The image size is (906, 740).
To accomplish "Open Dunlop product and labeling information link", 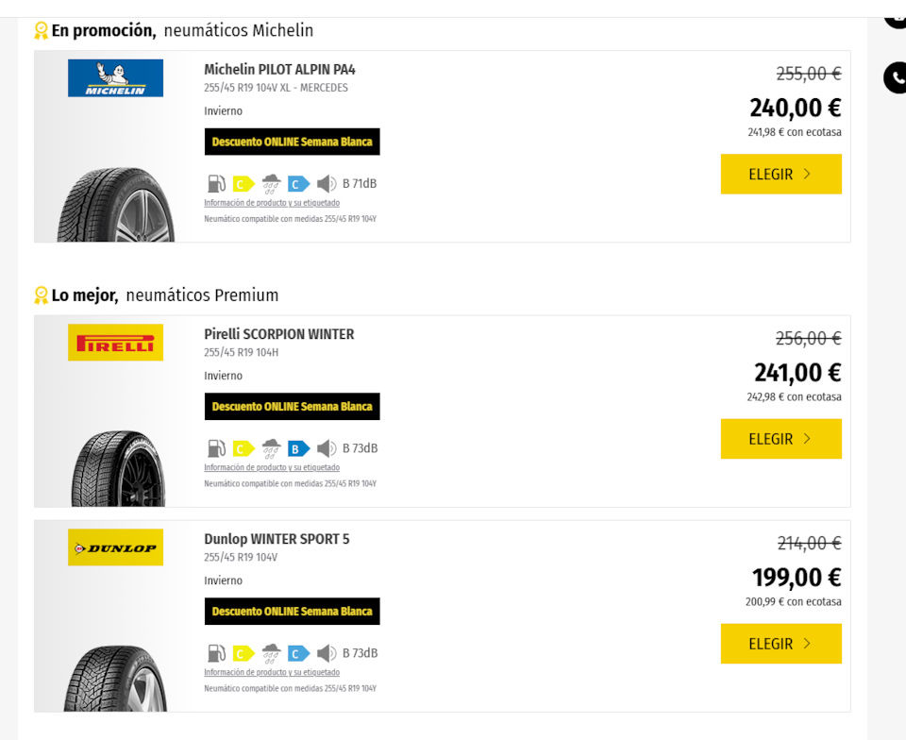I will point(272,672).
